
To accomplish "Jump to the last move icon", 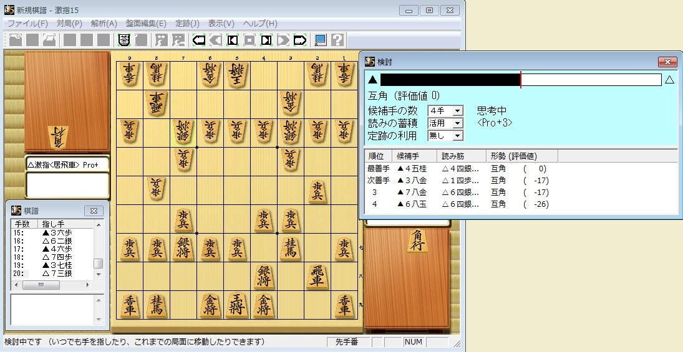I will tap(266, 40).
